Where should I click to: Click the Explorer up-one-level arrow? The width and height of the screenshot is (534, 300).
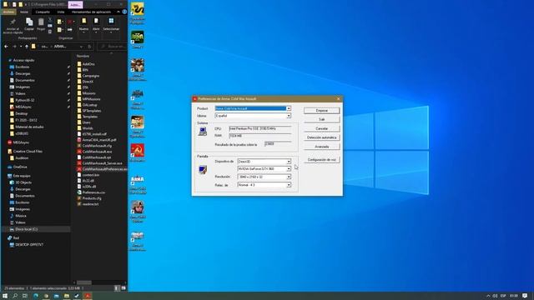27,47
